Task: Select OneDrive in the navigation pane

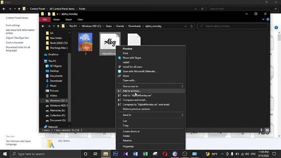Action: (53, 54)
